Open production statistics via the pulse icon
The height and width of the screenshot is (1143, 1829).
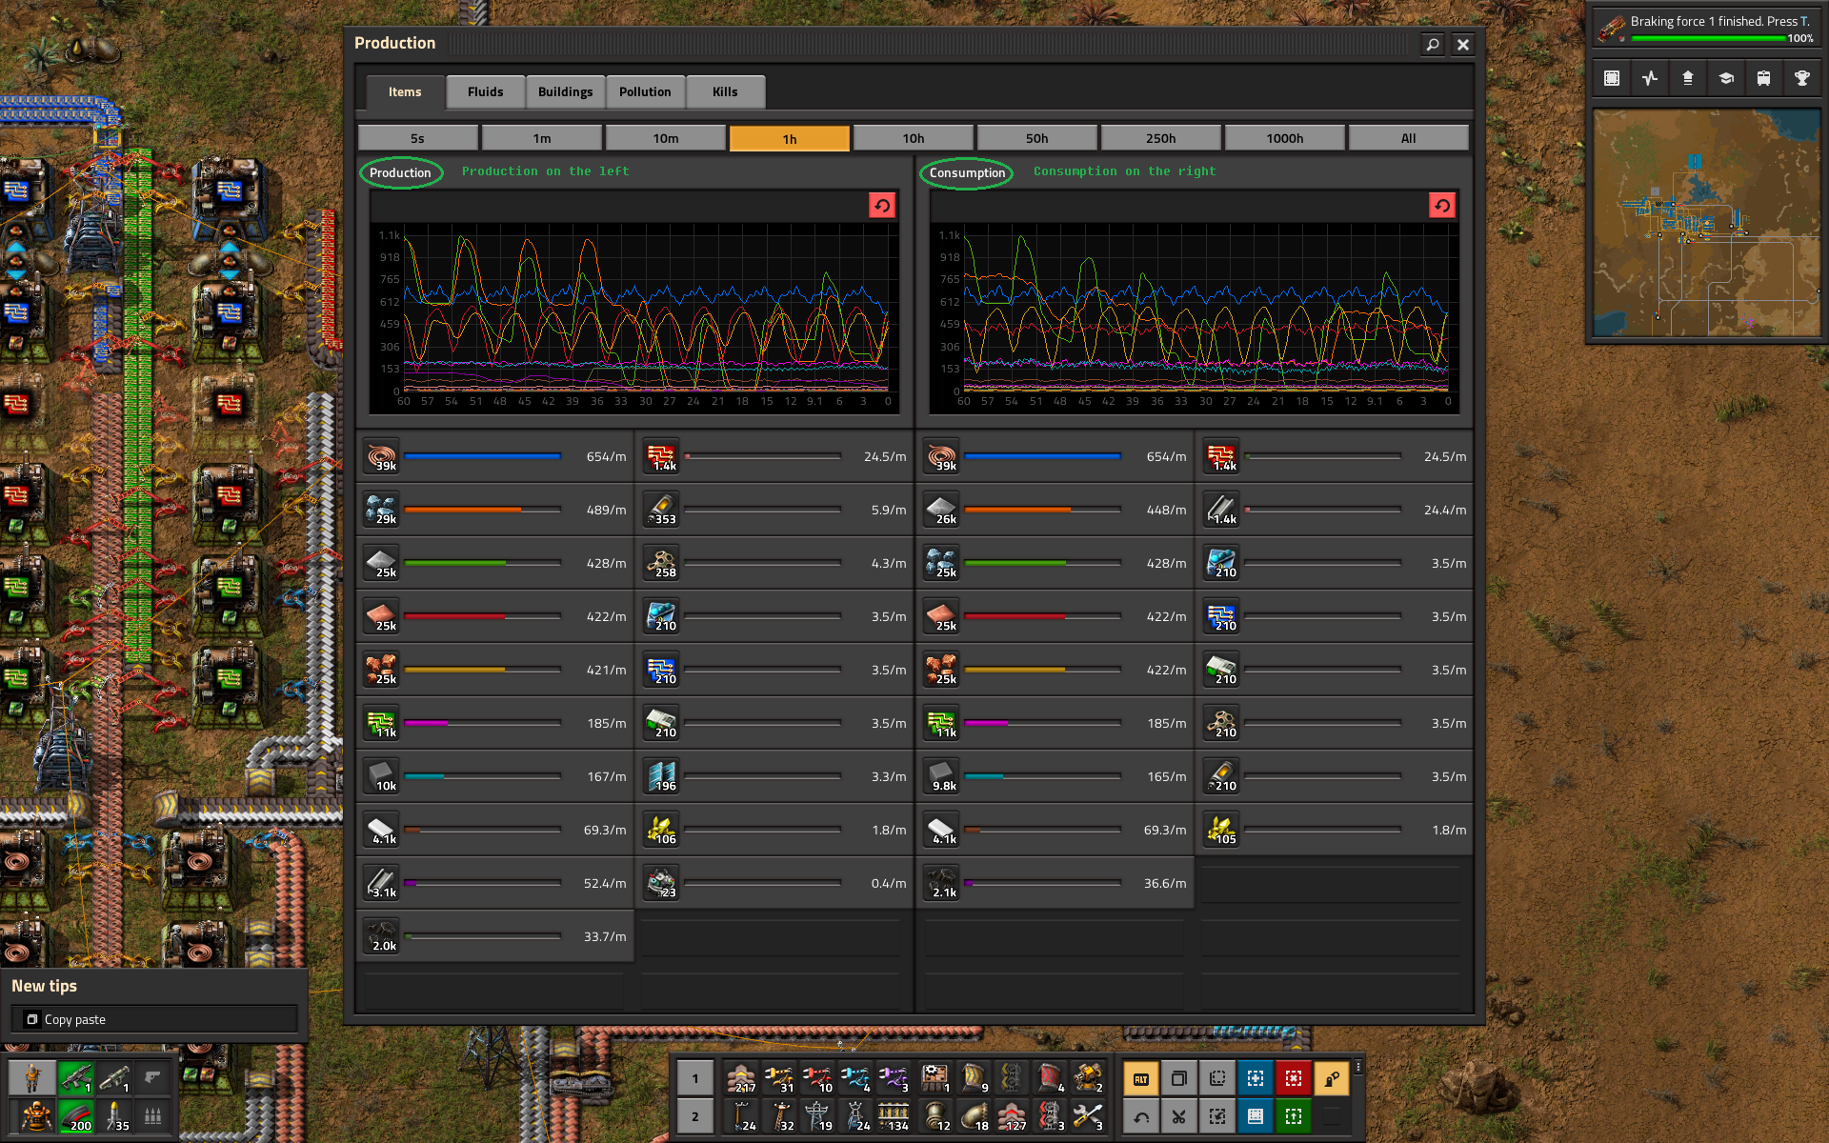[x=1649, y=77]
